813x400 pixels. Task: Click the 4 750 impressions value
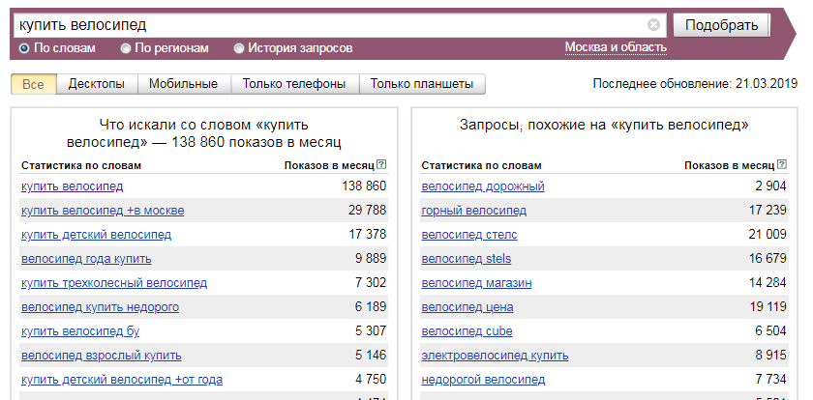click(371, 380)
